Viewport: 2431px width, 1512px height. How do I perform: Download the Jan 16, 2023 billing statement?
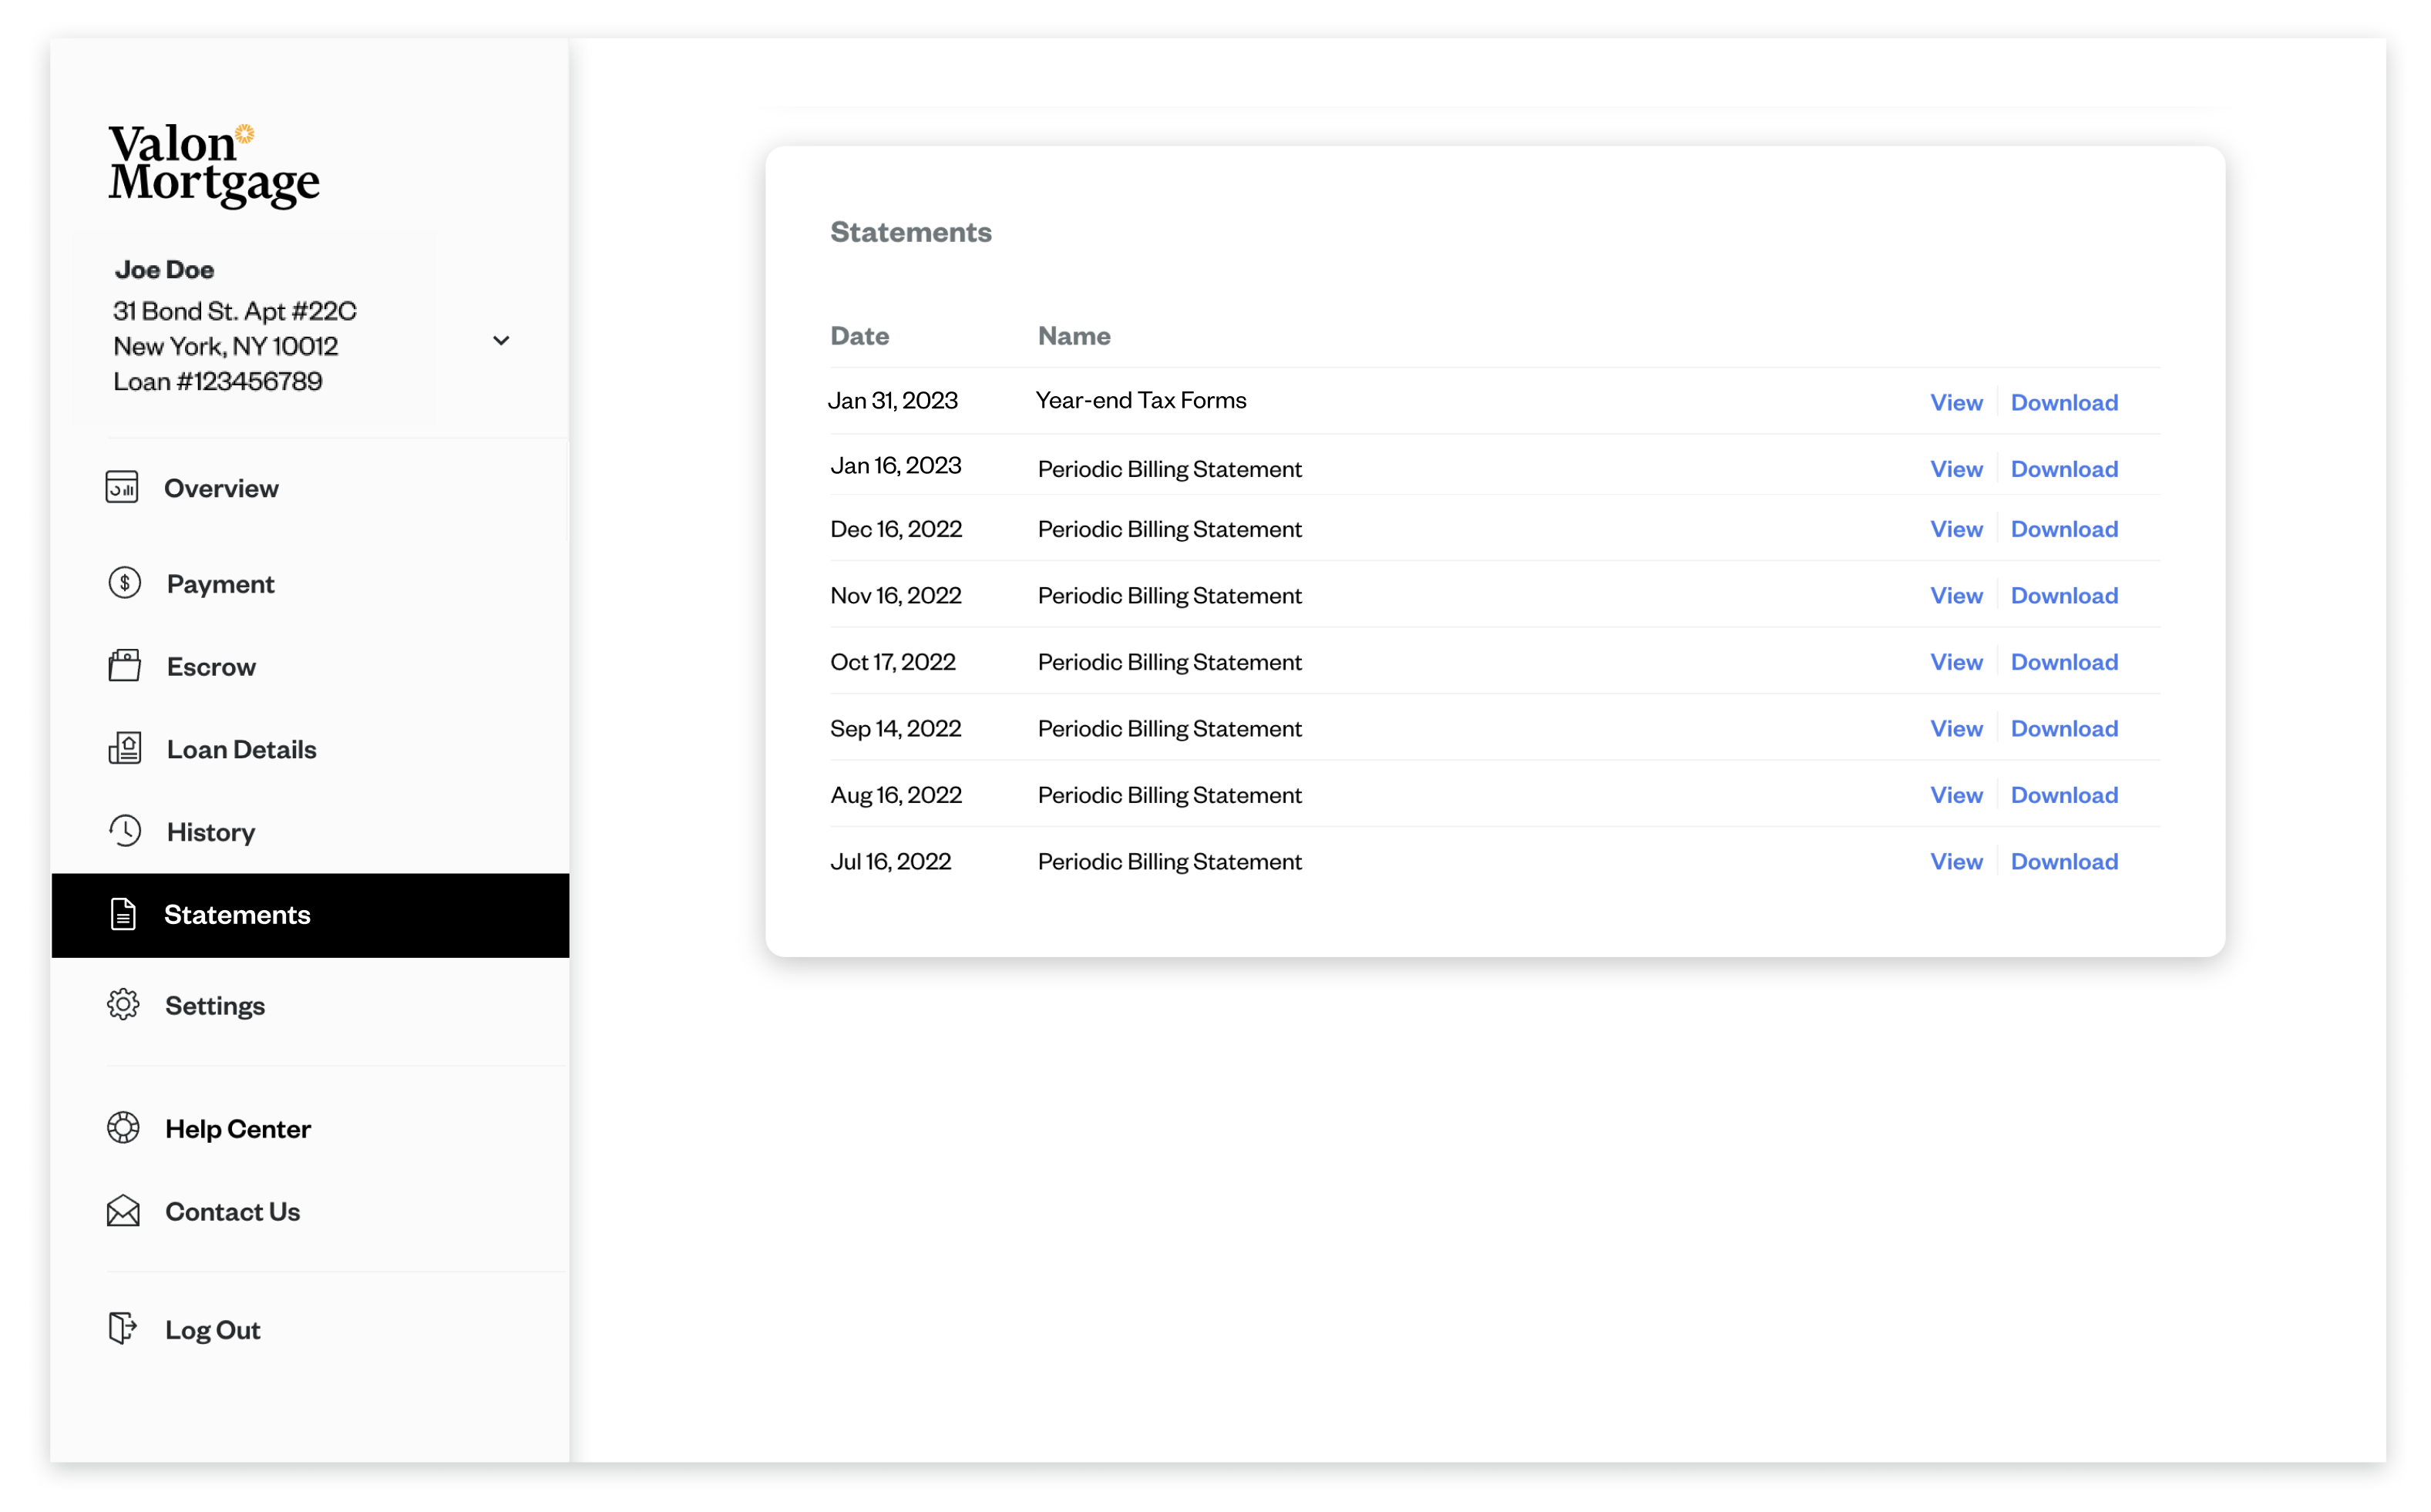(2063, 469)
